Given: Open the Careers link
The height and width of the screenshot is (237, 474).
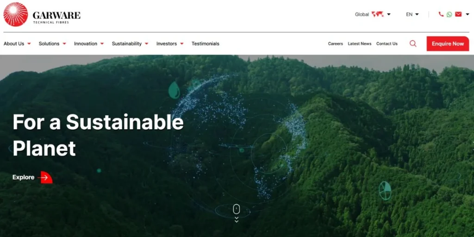Looking at the screenshot, I should [x=335, y=44].
